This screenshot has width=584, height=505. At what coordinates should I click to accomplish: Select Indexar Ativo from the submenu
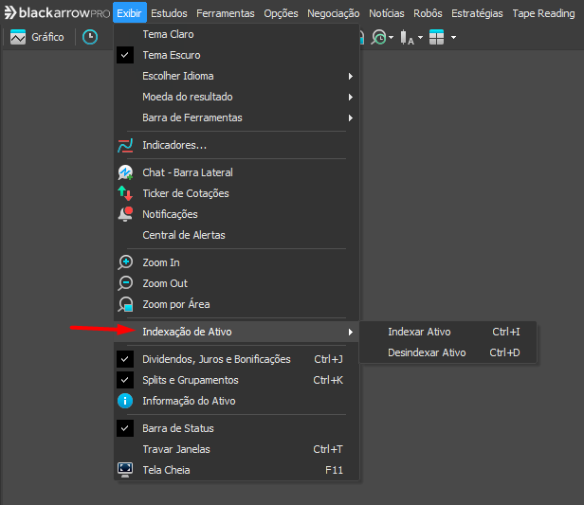419,332
